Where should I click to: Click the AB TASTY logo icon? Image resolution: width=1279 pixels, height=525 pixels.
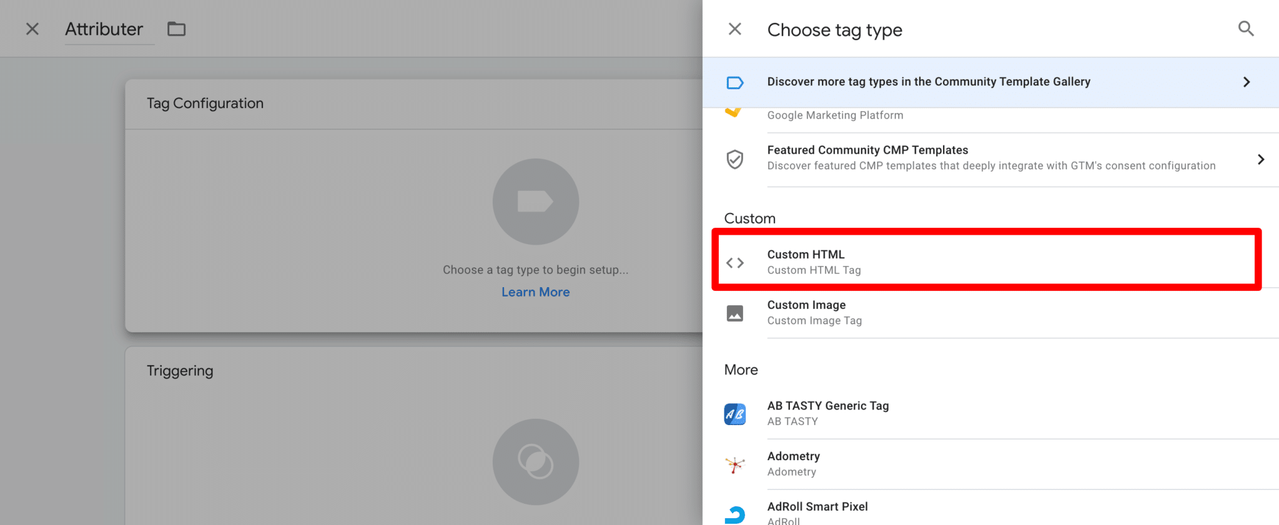[735, 414]
